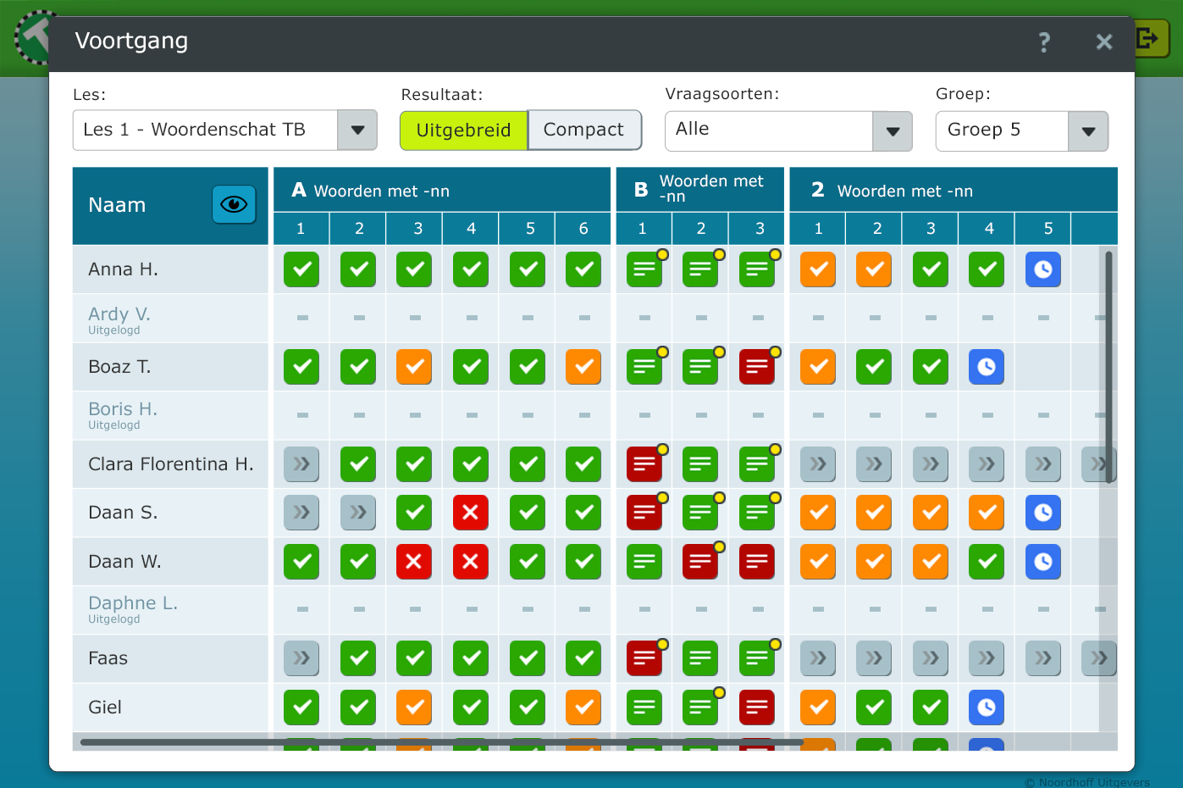Open Anna H.'s green text answer for section B question 1
The width and height of the screenshot is (1183, 788).
(x=644, y=269)
